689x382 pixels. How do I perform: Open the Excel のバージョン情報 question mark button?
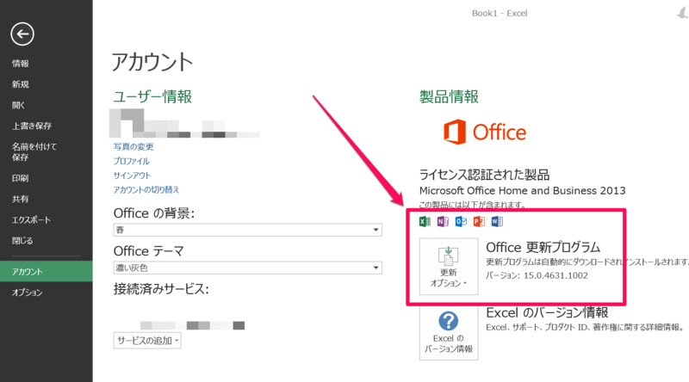[449, 333]
